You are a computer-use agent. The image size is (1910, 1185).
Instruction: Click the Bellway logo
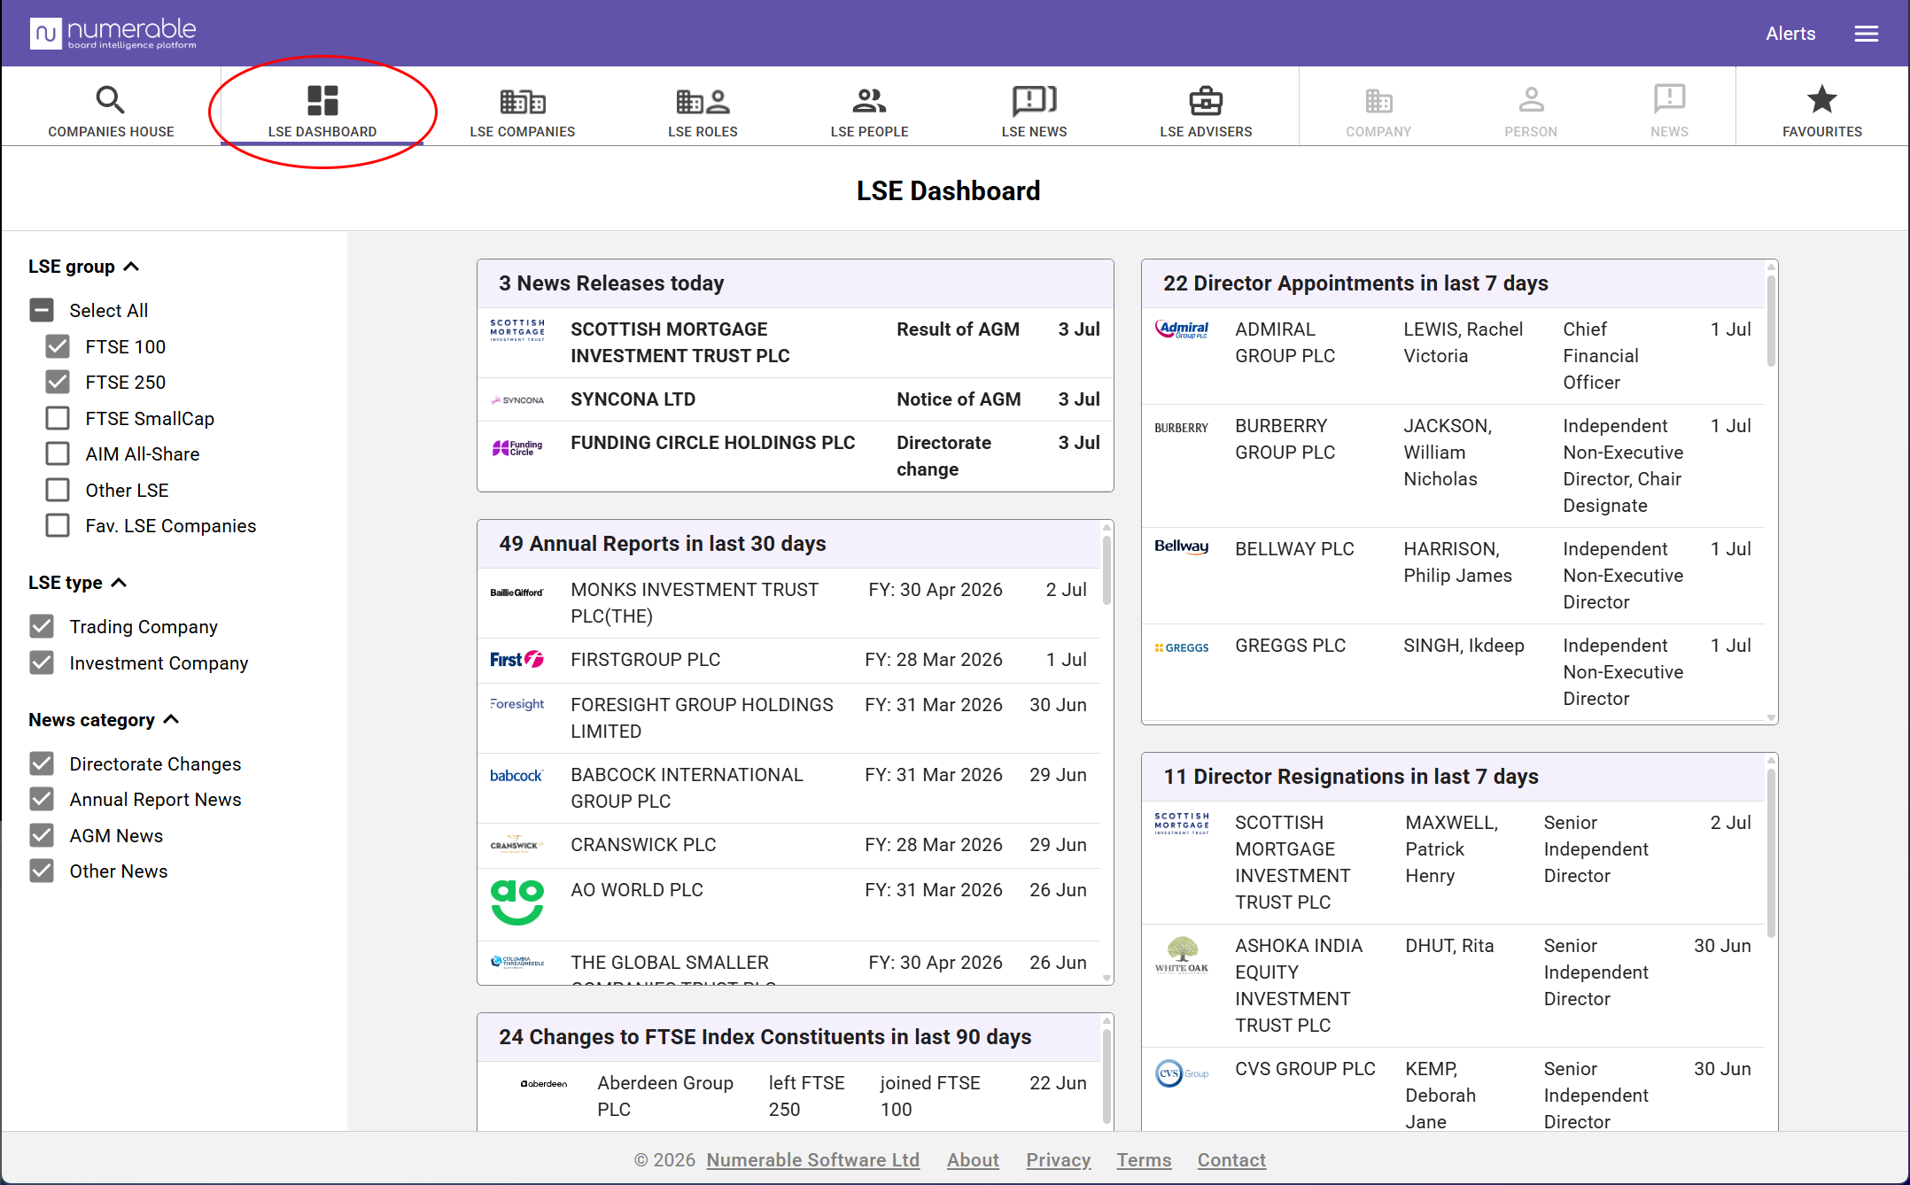(1182, 546)
